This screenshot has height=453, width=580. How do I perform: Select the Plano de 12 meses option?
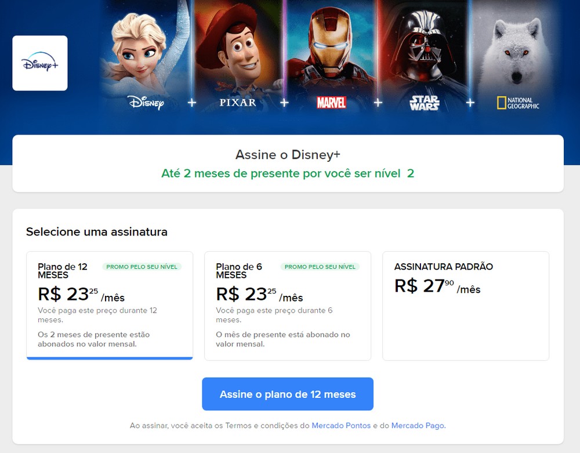tap(110, 306)
